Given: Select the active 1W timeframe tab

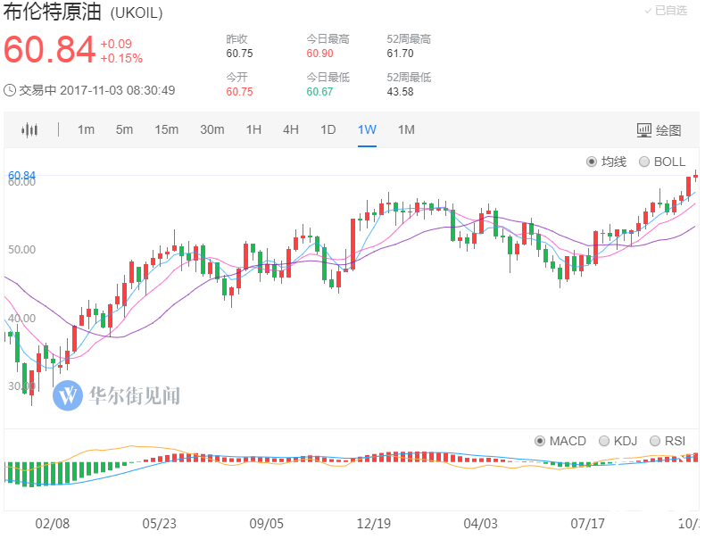Looking at the screenshot, I should [367, 130].
